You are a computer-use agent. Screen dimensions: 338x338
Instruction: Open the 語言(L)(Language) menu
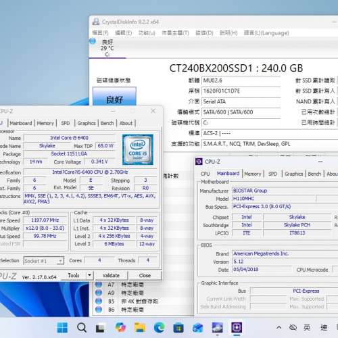[266, 33]
